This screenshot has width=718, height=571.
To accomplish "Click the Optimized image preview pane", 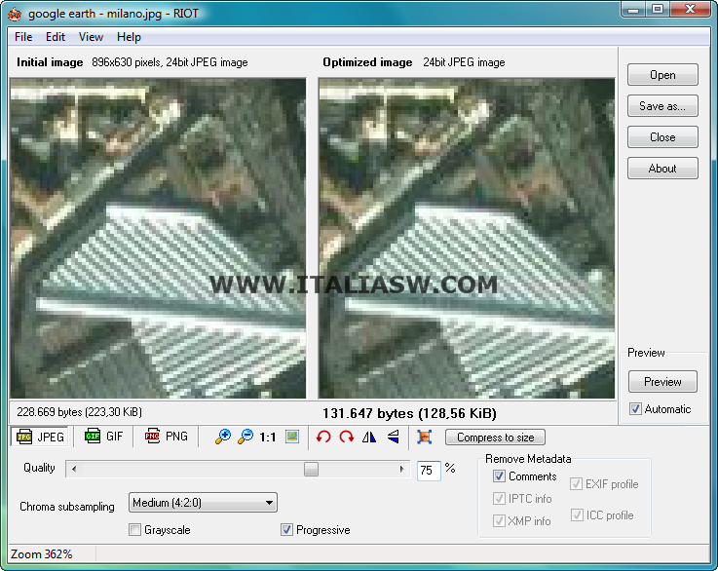I will 467,238.
